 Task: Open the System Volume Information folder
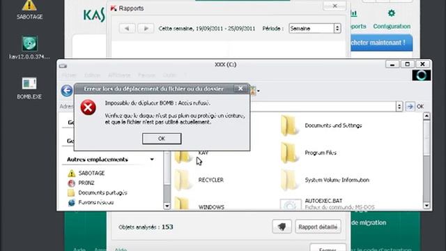pos(325,180)
